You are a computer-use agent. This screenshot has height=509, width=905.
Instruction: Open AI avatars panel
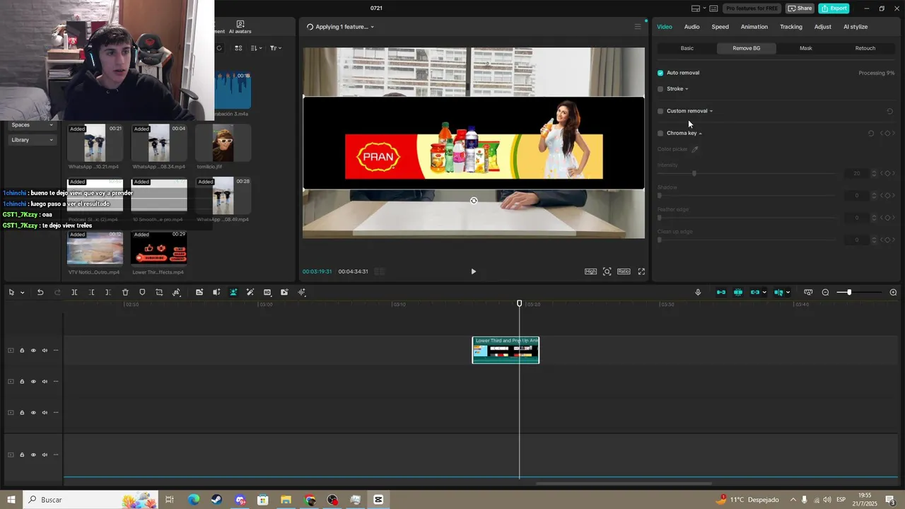pyautogui.click(x=240, y=27)
